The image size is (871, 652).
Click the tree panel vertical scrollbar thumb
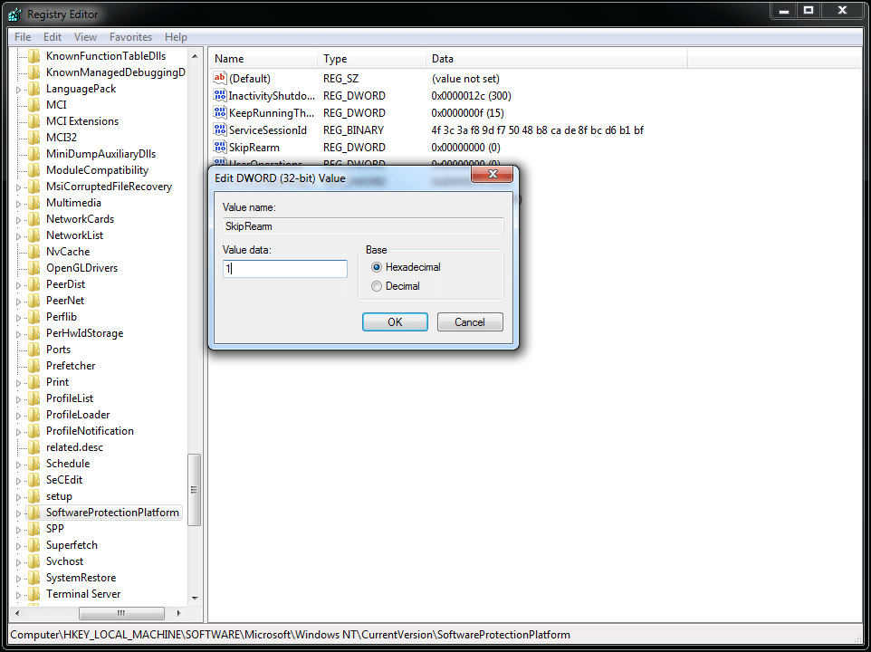194,480
